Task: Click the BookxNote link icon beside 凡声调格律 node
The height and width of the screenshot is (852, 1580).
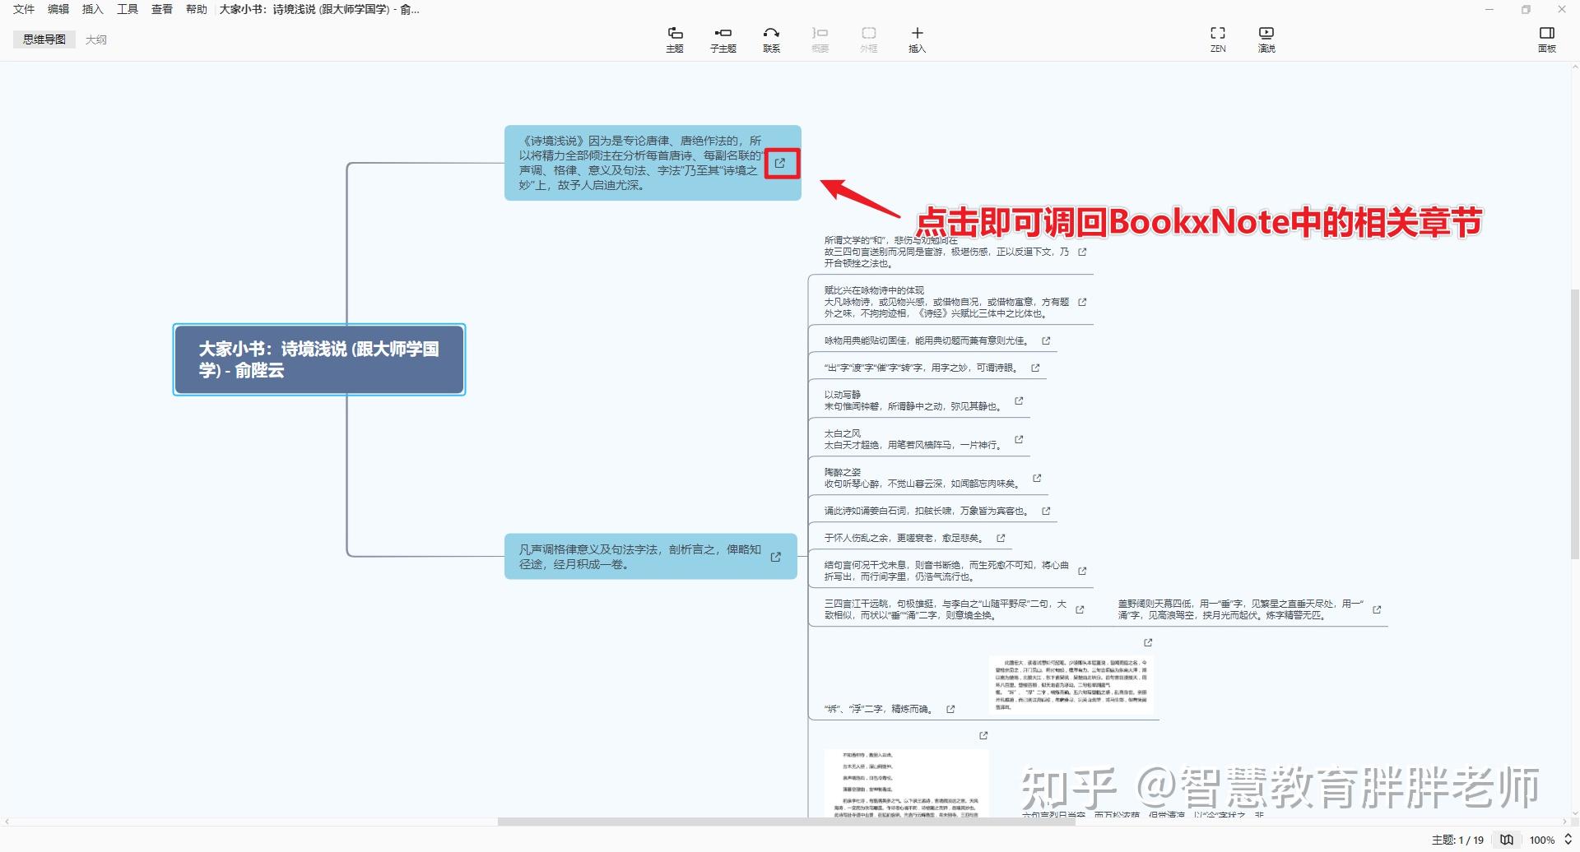Action: click(x=774, y=557)
